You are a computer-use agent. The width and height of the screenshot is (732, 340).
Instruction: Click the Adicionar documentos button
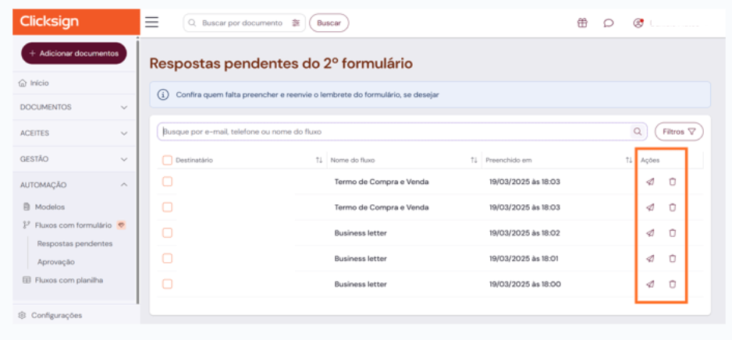coord(74,53)
